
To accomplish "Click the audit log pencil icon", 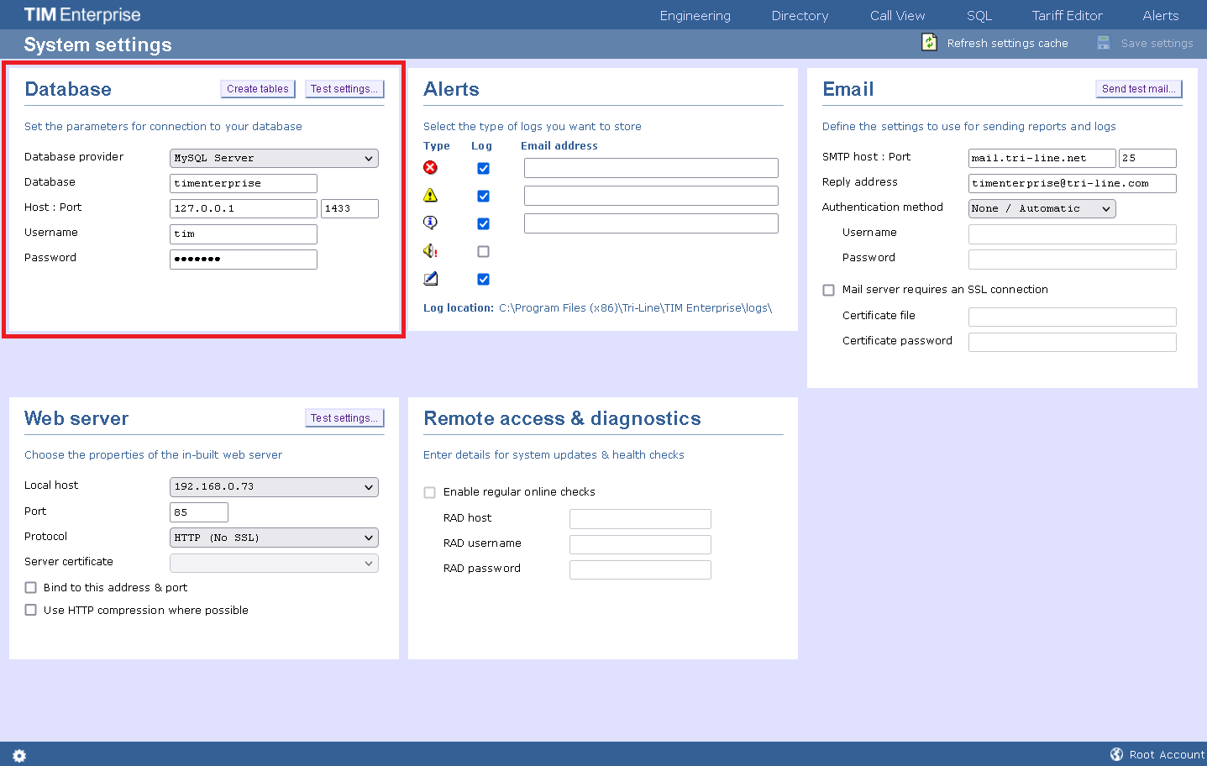I will coord(430,278).
